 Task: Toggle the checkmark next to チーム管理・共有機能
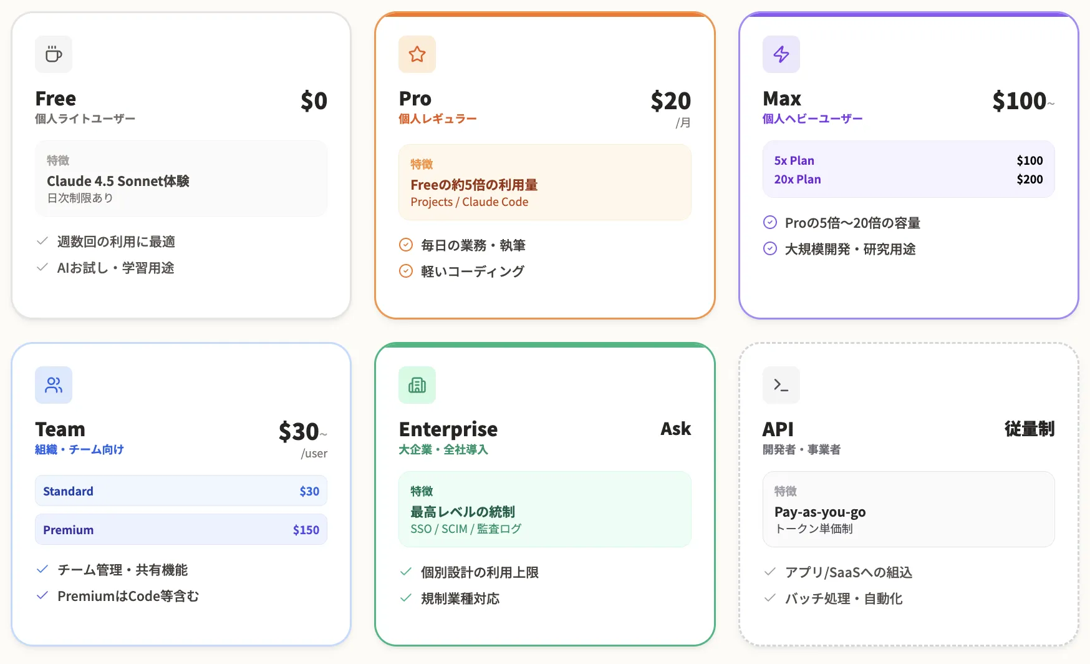[42, 569]
